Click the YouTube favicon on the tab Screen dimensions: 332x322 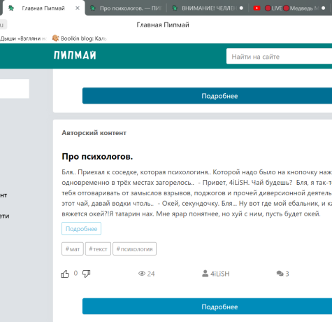coord(257,8)
